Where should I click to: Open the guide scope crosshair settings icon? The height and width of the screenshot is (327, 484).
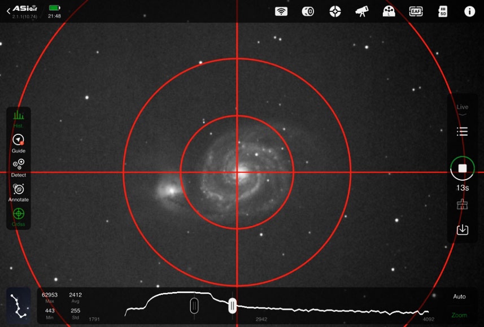click(335, 11)
